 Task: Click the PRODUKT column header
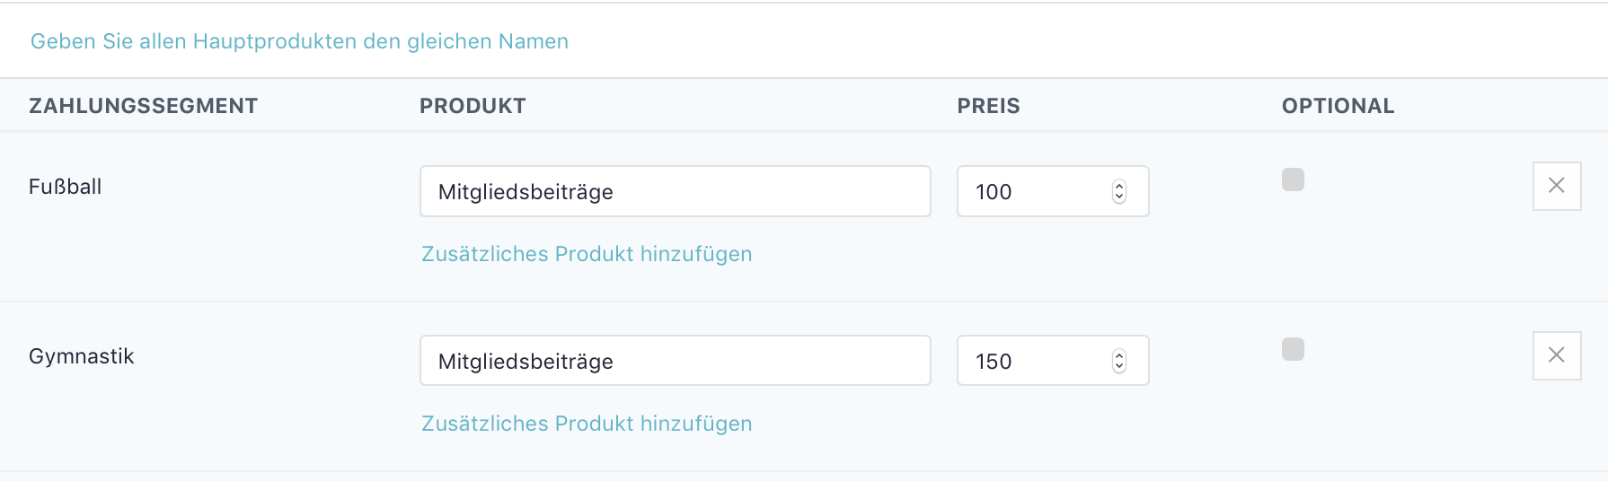click(473, 106)
